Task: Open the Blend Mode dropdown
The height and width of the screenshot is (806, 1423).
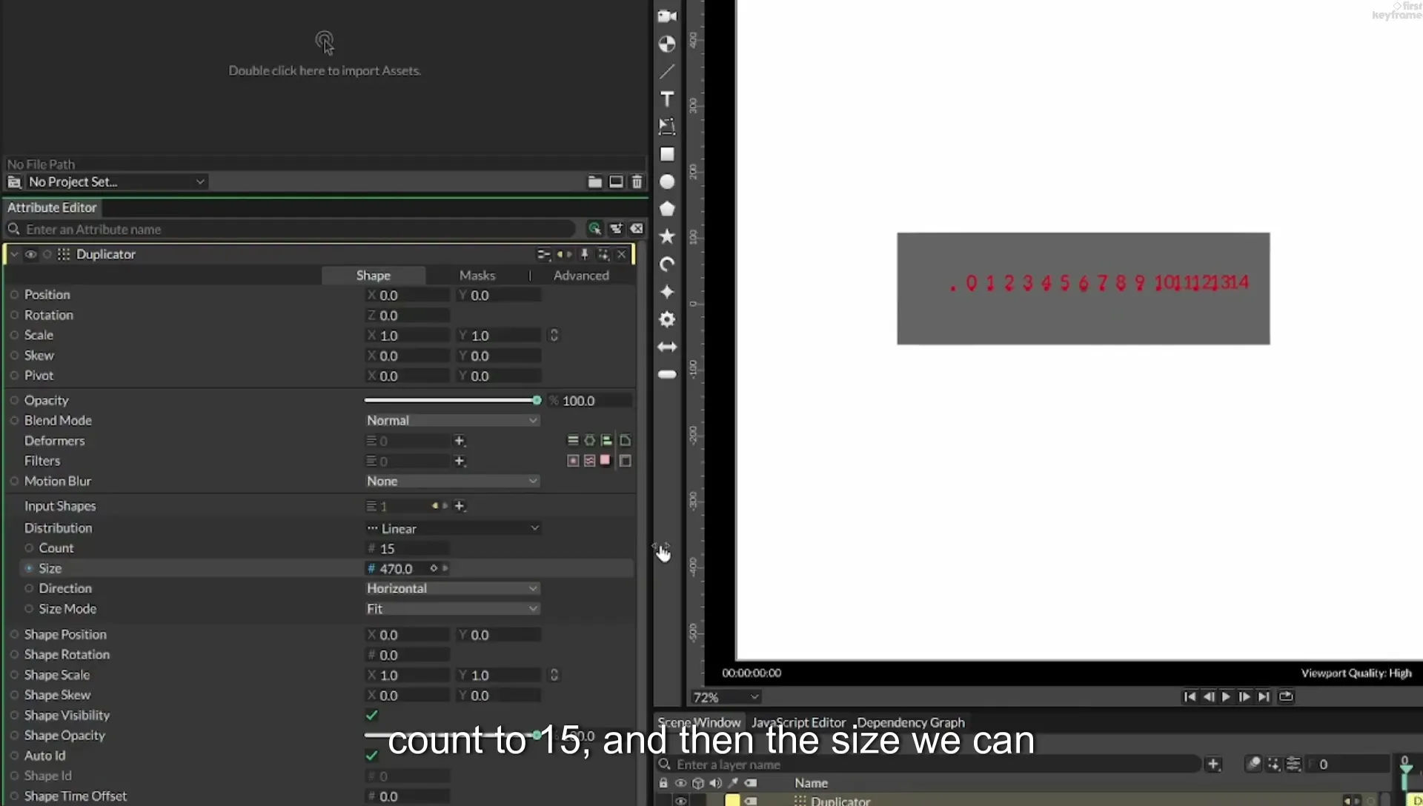Action: pos(452,420)
